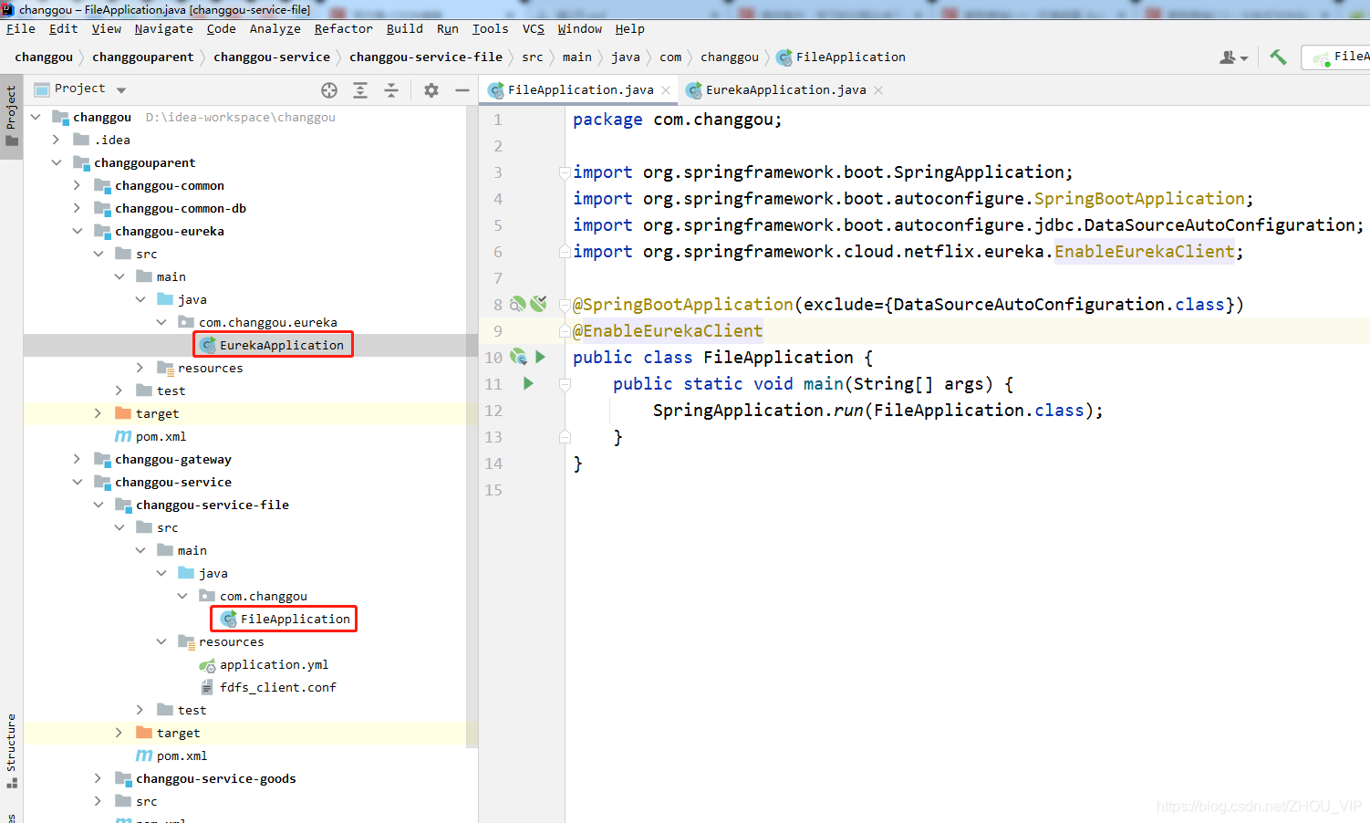Hide the Project tool window

[462, 89]
